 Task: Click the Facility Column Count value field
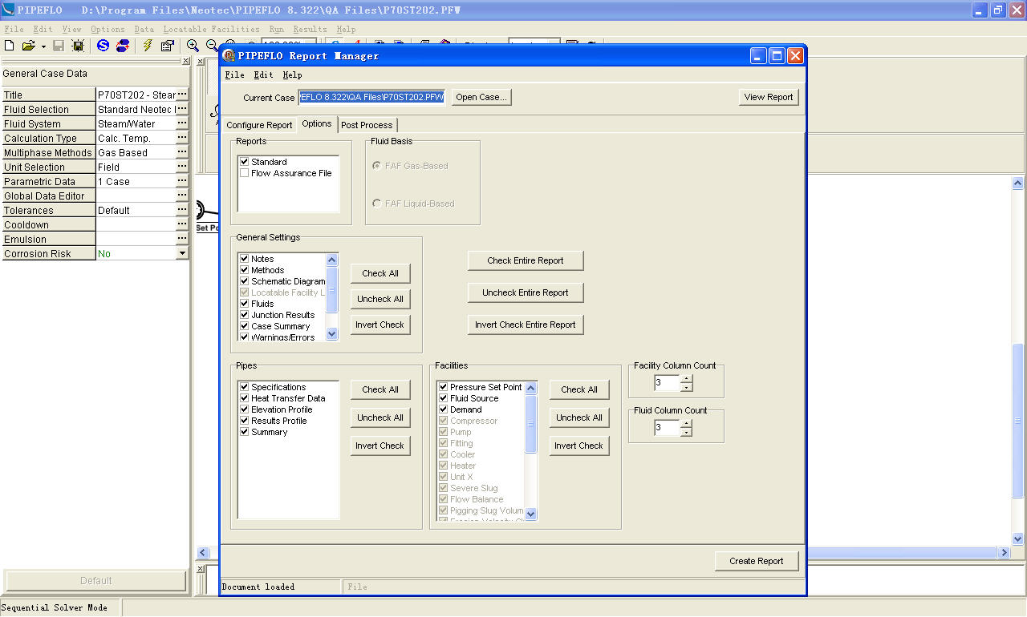667,383
